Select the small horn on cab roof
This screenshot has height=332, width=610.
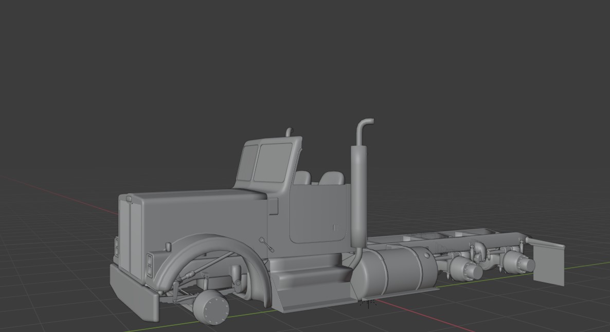(x=289, y=132)
